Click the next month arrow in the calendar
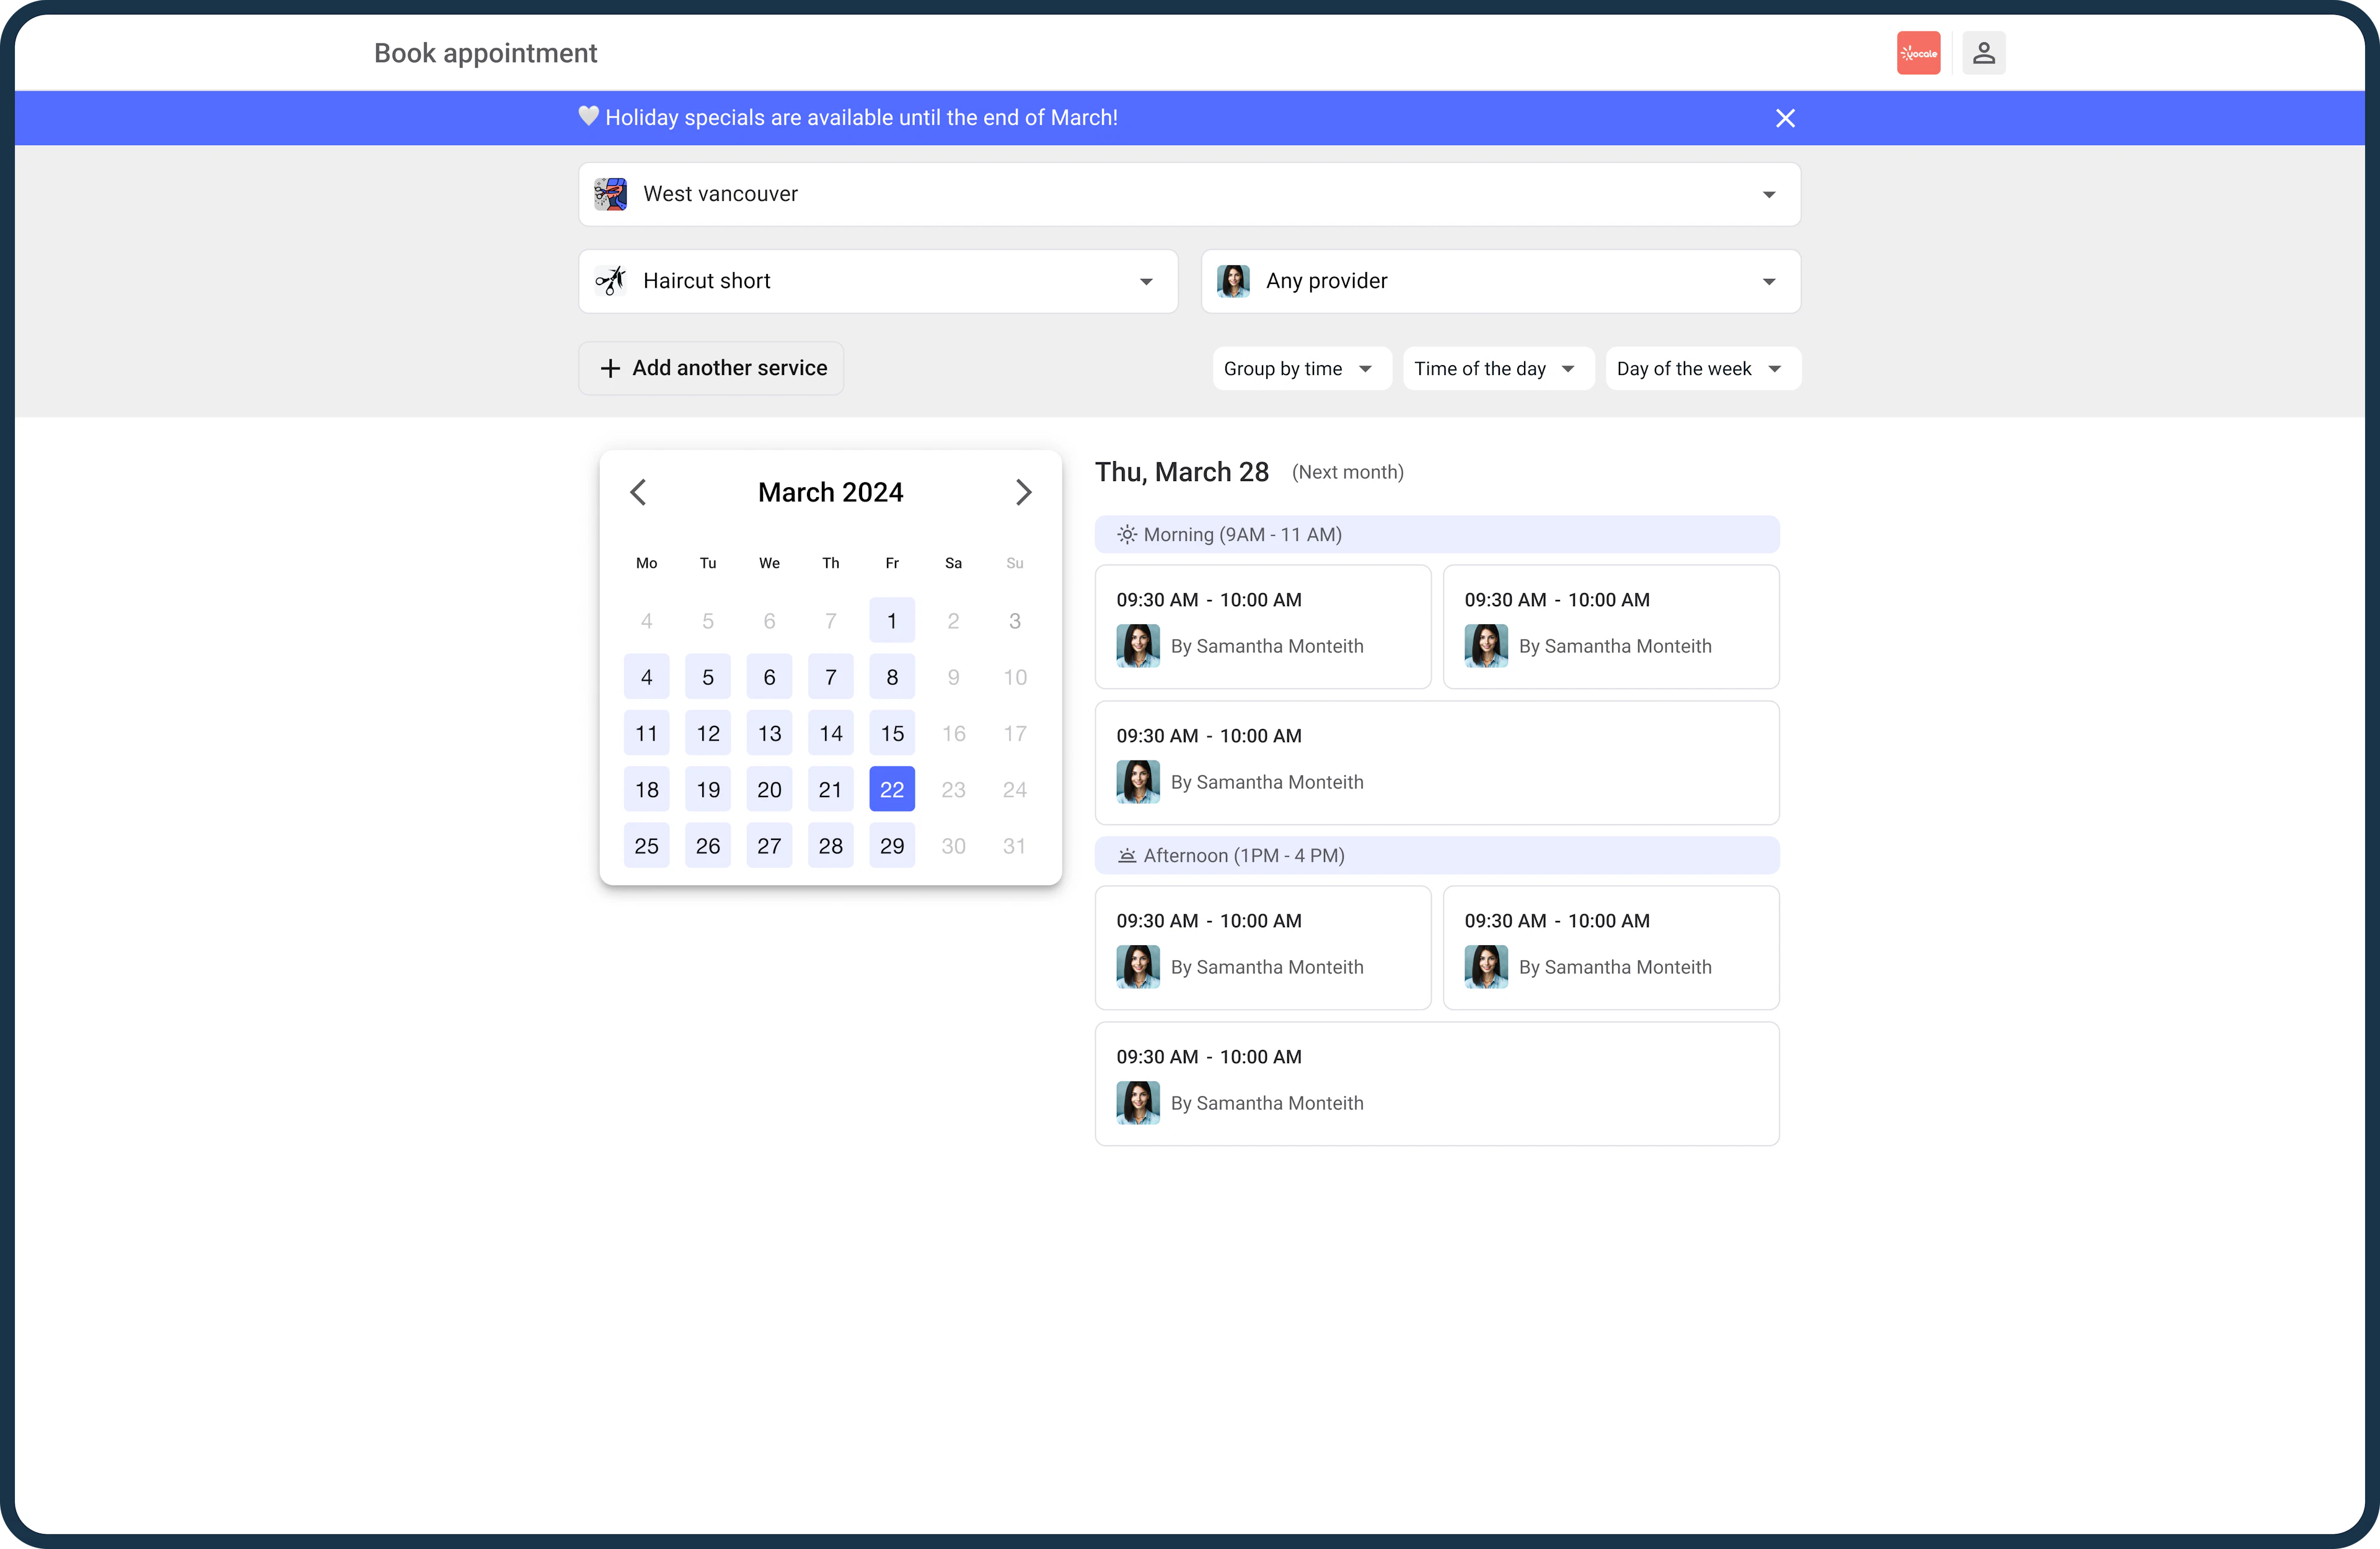The width and height of the screenshot is (2380, 1549). [x=1023, y=491]
